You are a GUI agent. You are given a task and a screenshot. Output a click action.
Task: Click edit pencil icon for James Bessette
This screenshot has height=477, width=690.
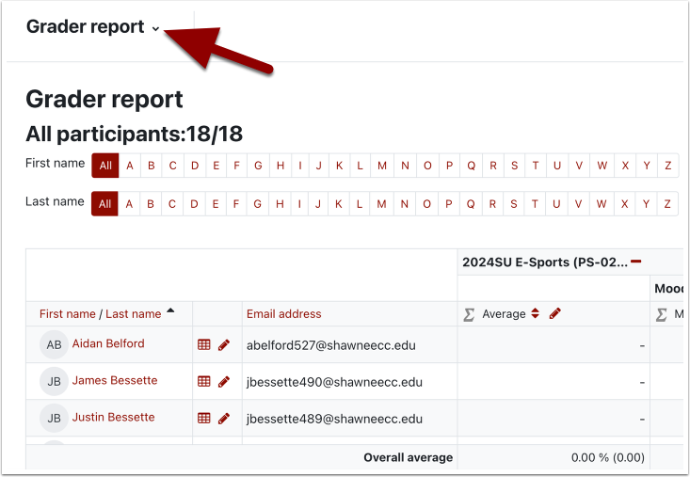pyautogui.click(x=224, y=382)
